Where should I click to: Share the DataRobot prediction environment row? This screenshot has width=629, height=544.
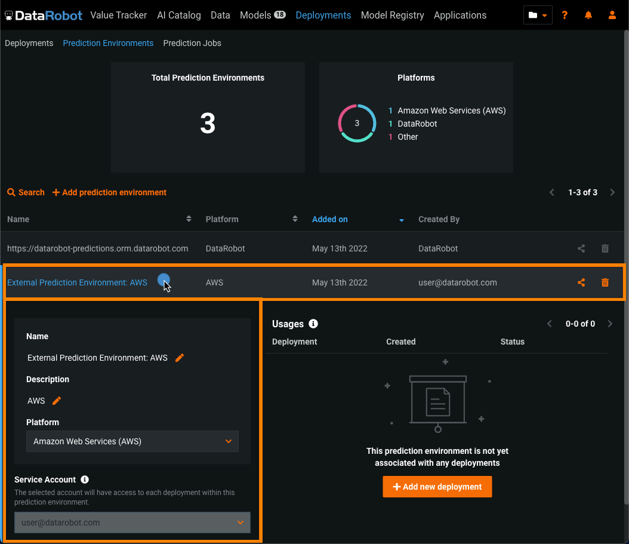581,248
